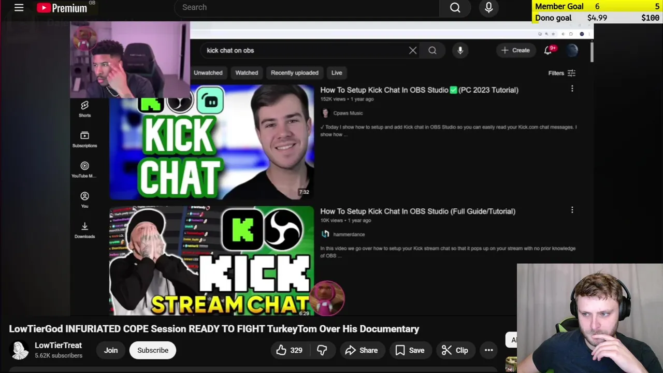Open Downloads in the sidebar

pyautogui.click(x=84, y=230)
